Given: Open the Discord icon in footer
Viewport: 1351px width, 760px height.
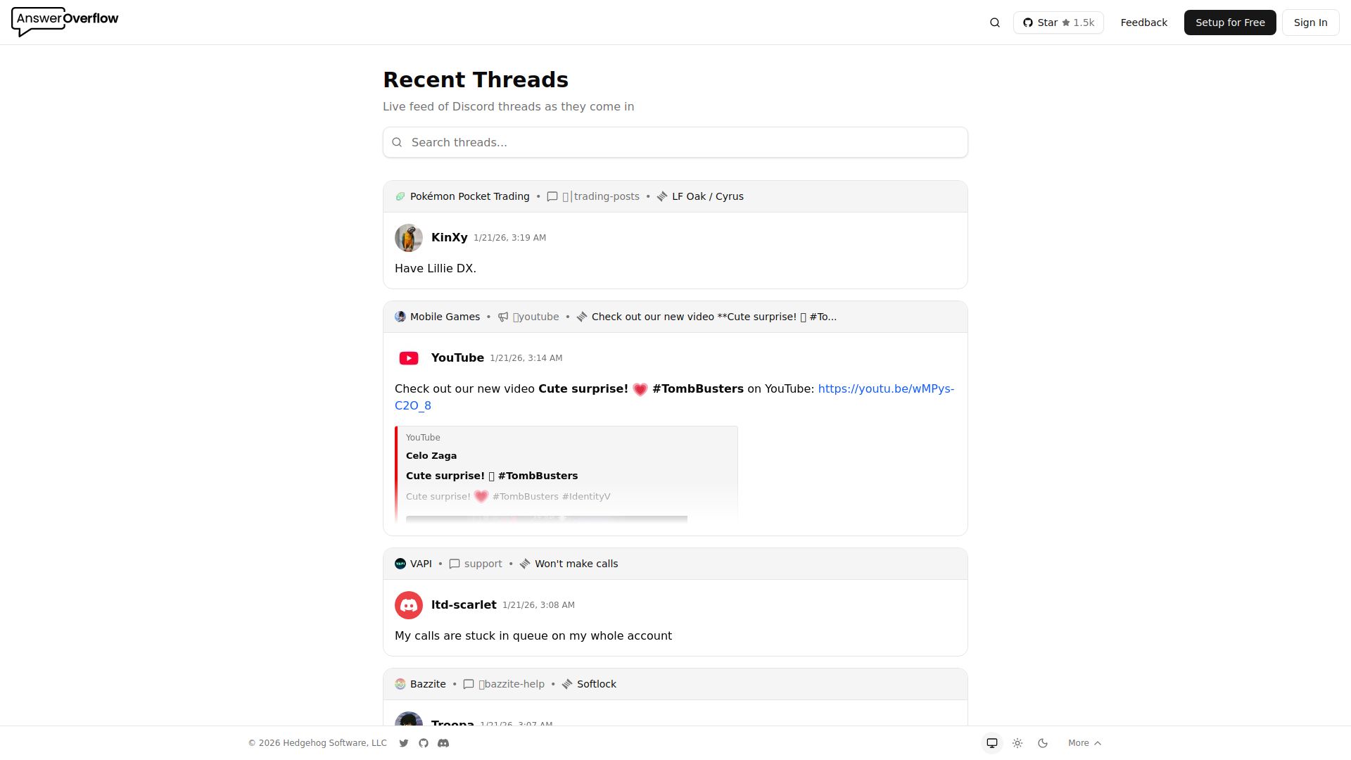Looking at the screenshot, I should pyautogui.click(x=443, y=743).
